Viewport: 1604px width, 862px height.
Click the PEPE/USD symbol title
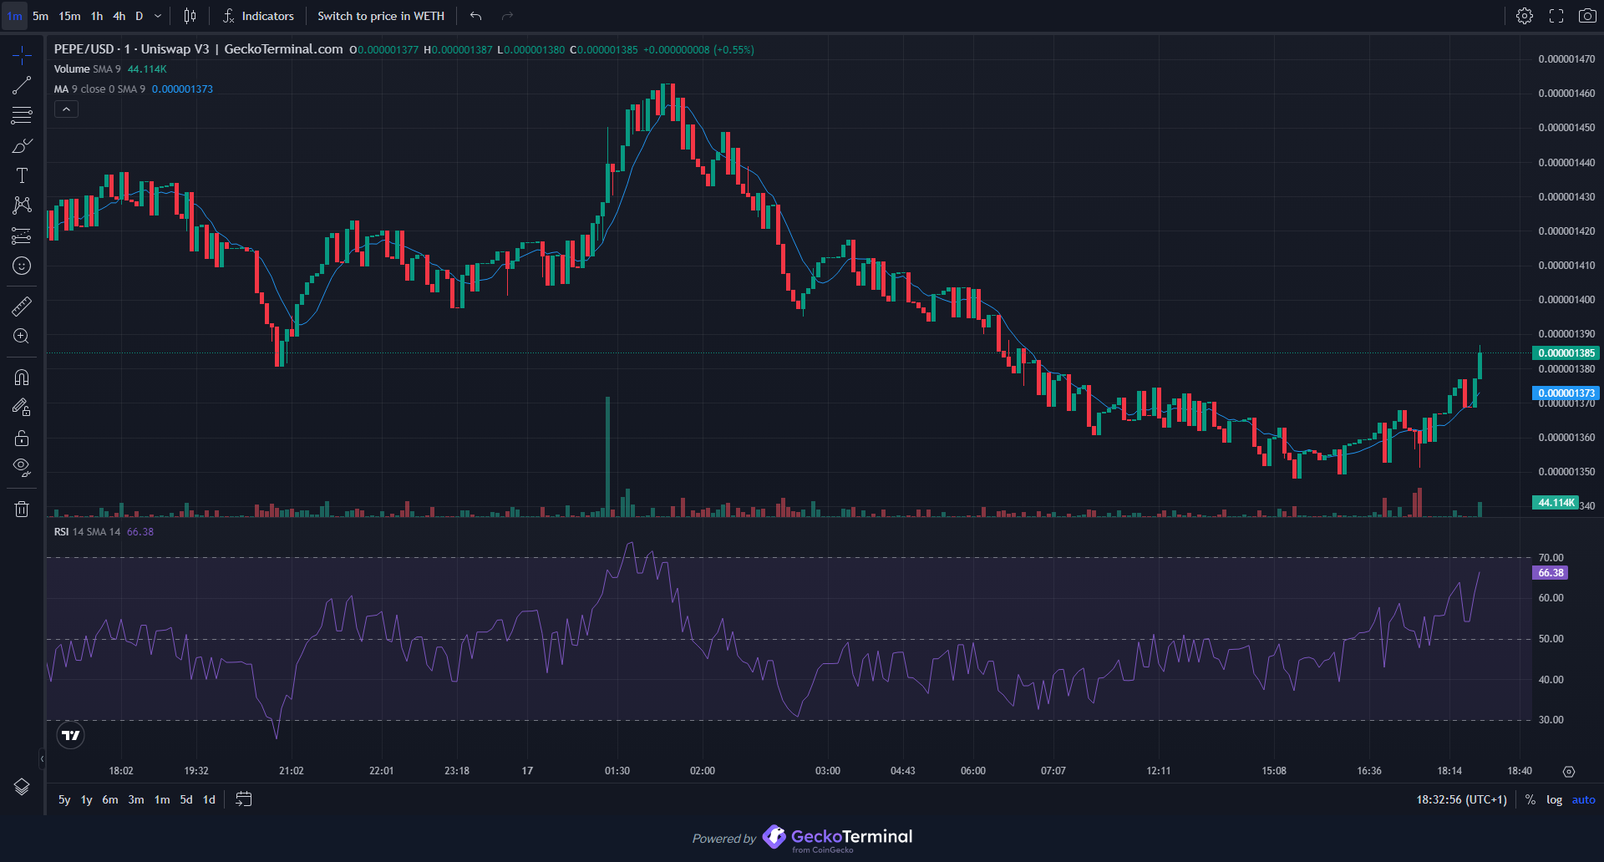[x=199, y=49]
